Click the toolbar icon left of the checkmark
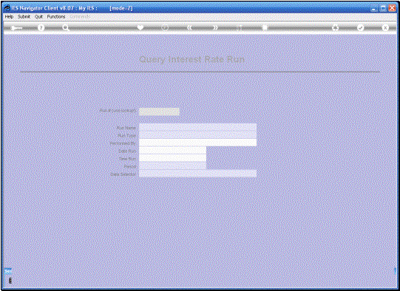Viewport: 400px width, 291px height. [x=335, y=27]
